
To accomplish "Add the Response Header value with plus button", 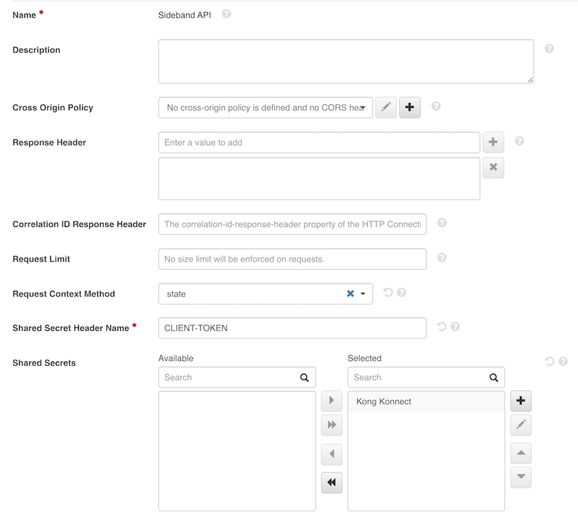I will coord(493,143).
